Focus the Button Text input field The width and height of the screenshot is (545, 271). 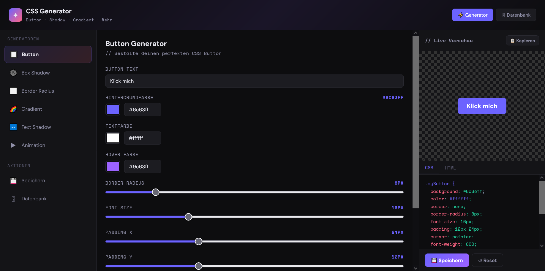[254, 81]
